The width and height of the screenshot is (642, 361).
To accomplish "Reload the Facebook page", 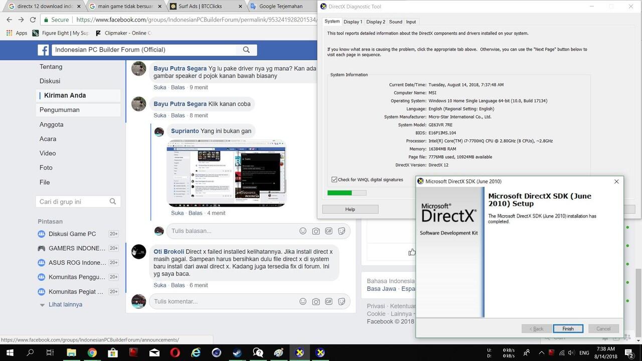I will 33,20.
